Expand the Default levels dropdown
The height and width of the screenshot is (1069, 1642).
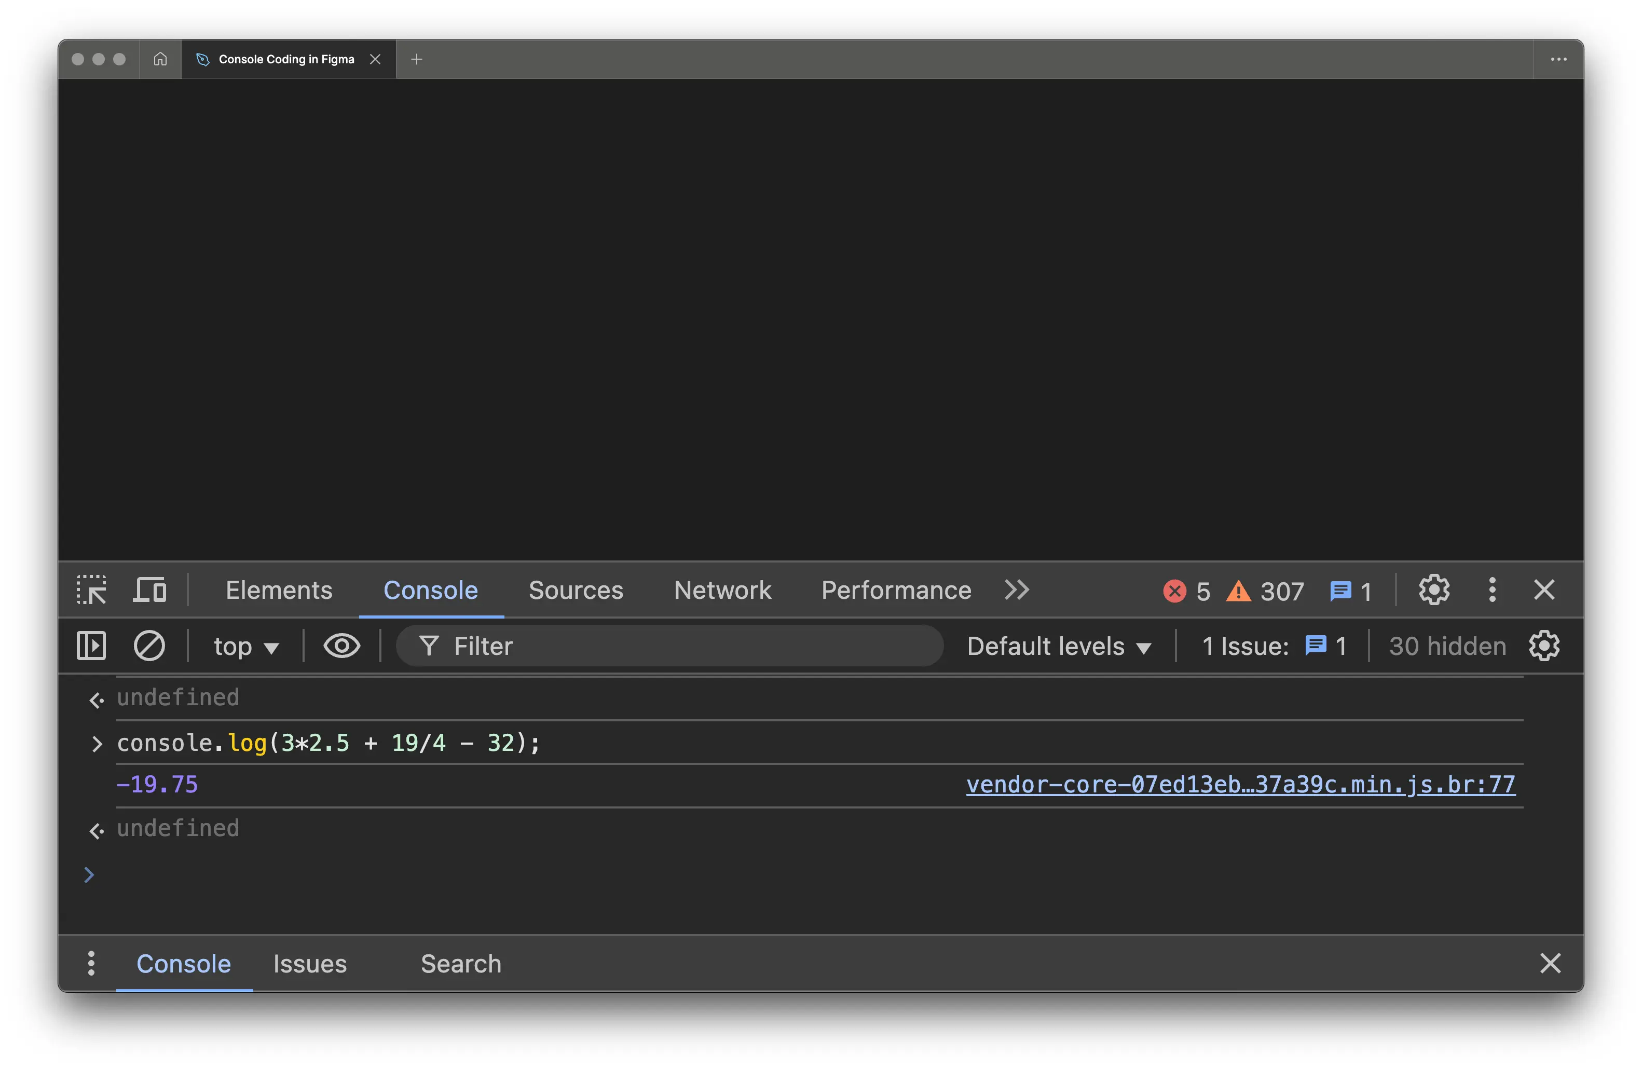[x=1058, y=647]
